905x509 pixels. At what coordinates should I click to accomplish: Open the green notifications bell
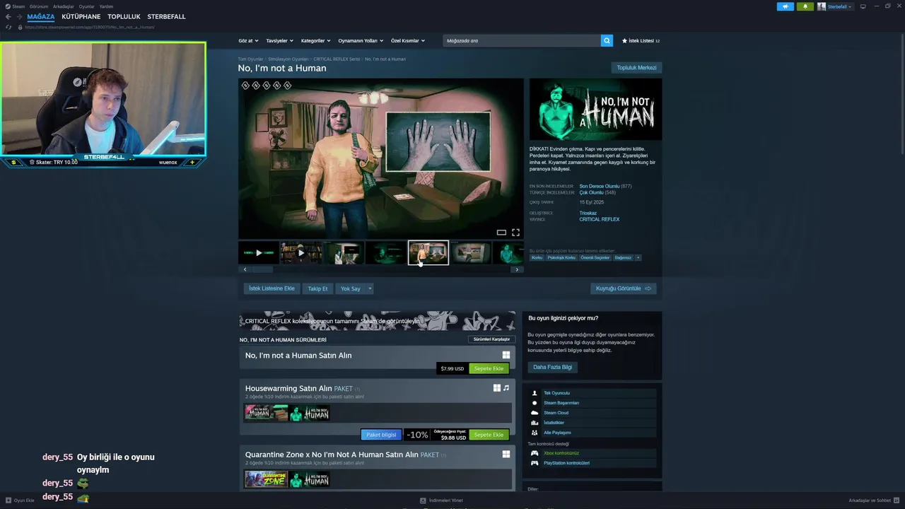point(805,6)
